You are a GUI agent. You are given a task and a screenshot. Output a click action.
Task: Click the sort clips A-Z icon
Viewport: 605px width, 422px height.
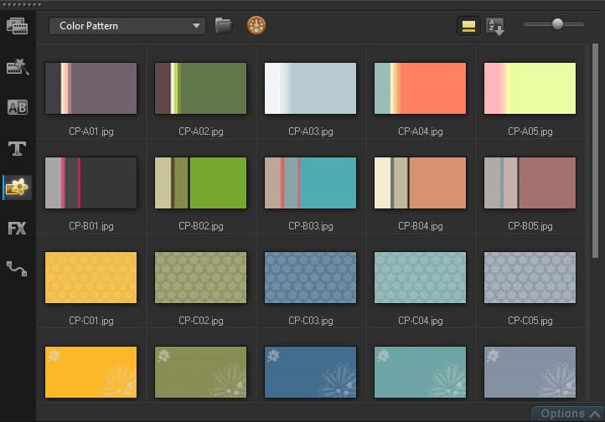495,26
